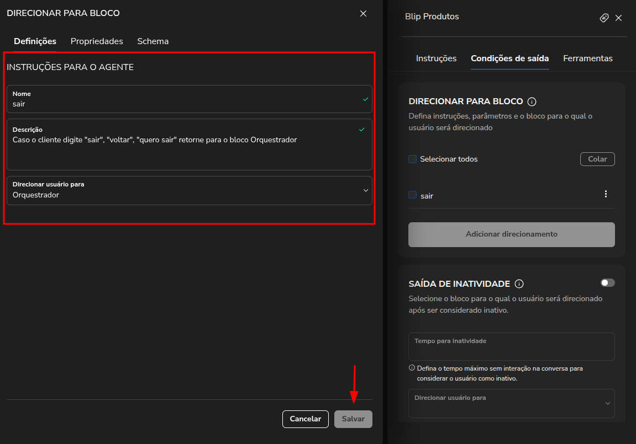This screenshot has height=444, width=636.
Task: Click info icon beside Saída de inatividade
Action: [x=519, y=284]
